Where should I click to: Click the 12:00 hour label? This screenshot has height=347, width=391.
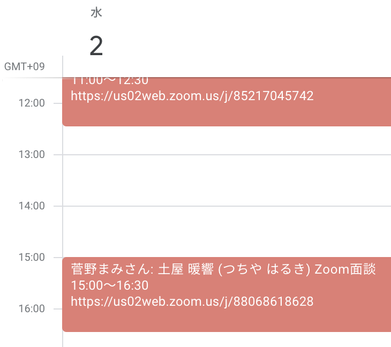32,103
